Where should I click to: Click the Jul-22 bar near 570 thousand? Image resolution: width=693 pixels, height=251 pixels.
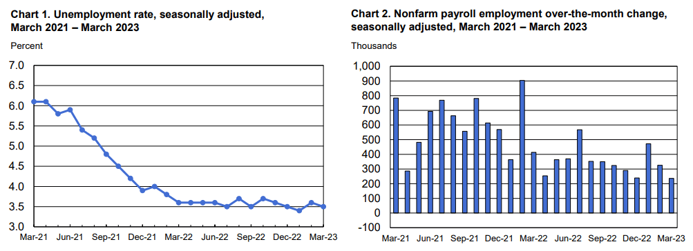coord(580,172)
